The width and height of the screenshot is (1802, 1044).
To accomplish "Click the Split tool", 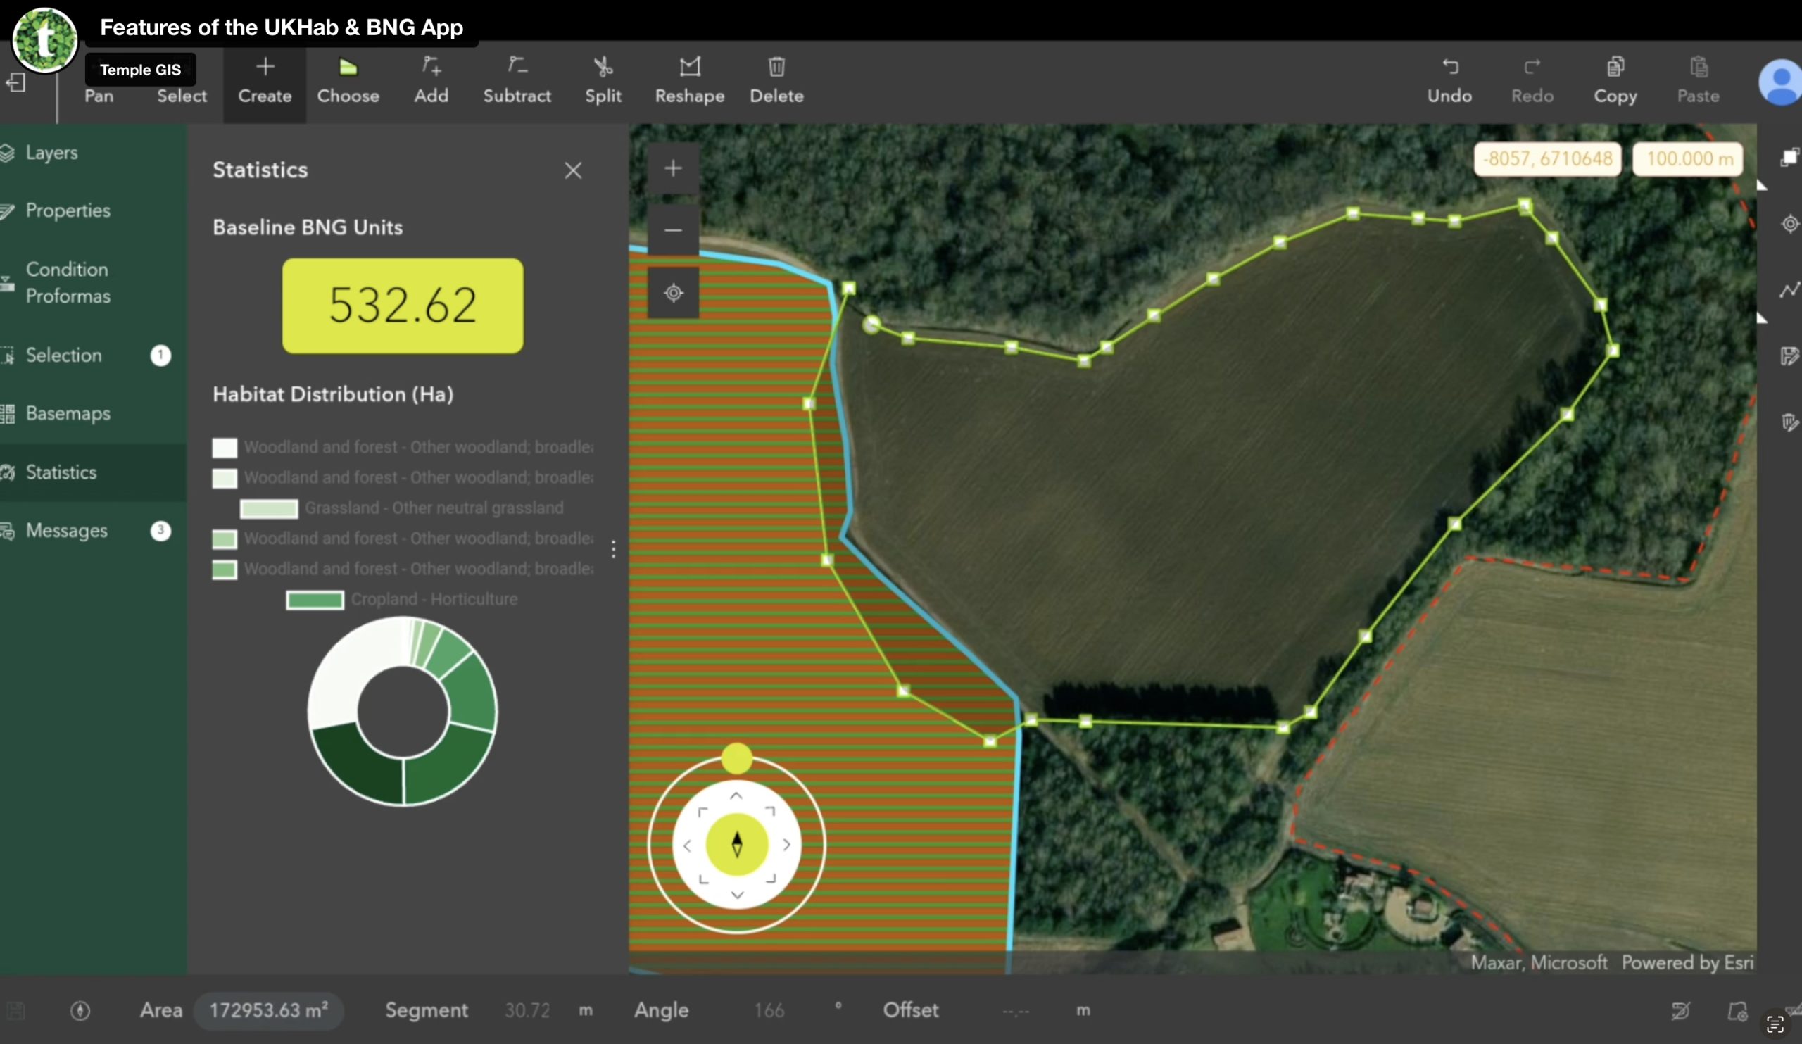I will (x=603, y=78).
